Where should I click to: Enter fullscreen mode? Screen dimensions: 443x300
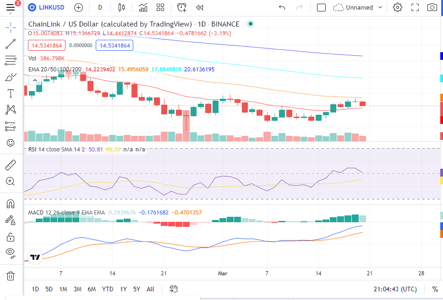pyautogui.click(x=415, y=8)
